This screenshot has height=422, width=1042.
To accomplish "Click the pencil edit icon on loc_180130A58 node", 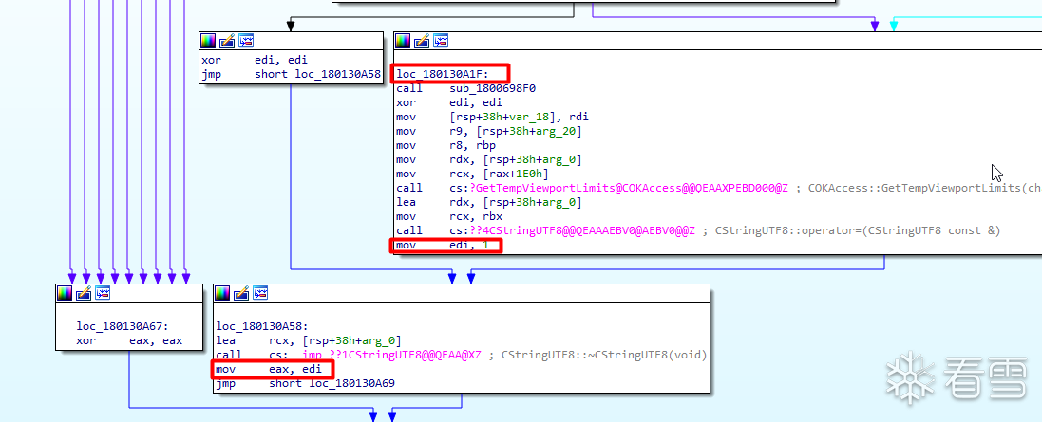I will pyautogui.click(x=241, y=293).
